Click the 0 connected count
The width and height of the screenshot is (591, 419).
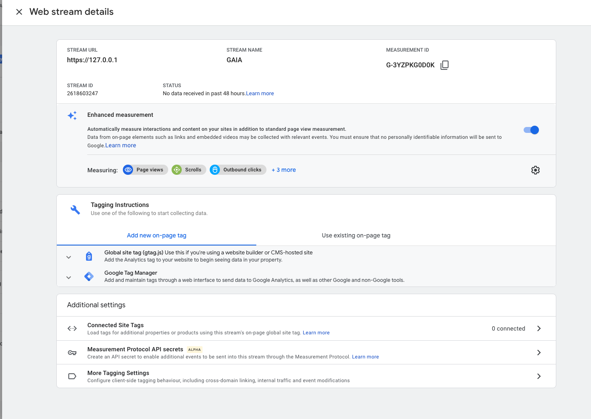point(508,328)
